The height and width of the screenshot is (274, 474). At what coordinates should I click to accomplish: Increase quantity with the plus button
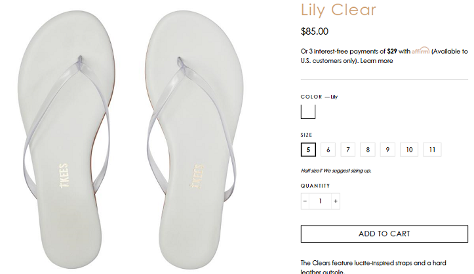336,201
